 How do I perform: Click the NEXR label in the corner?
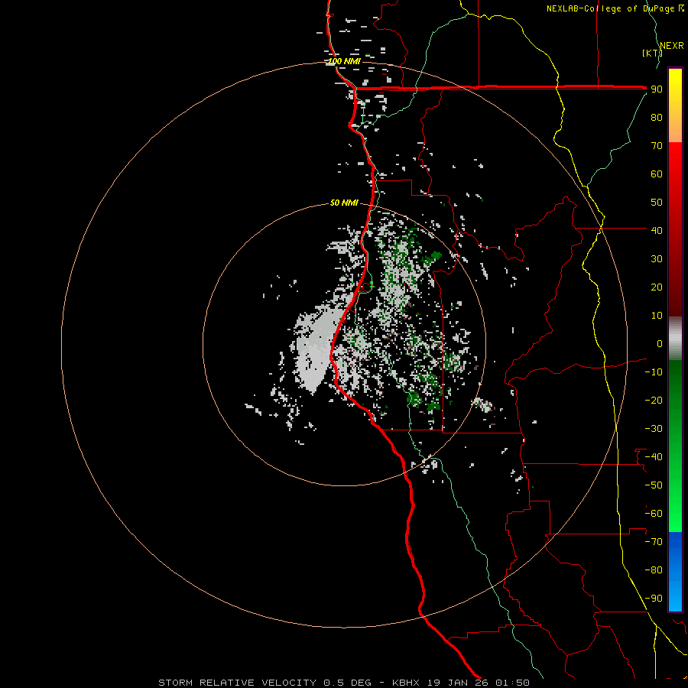(672, 46)
